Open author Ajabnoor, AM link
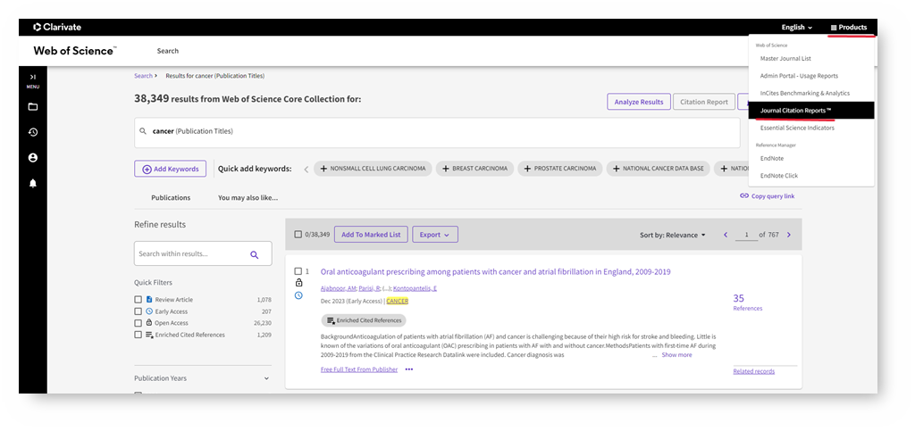Viewport: 915px width, 431px height. [x=338, y=288]
